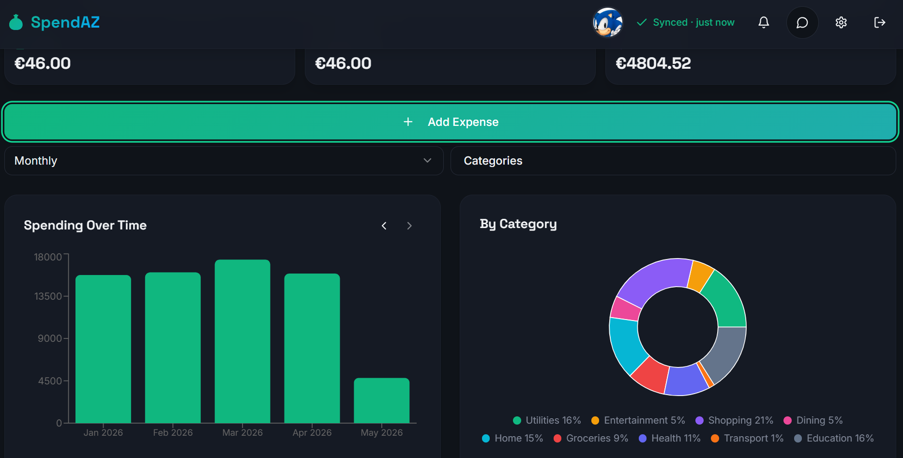Open the Categories filter
This screenshot has height=458, width=903.
point(673,161)
